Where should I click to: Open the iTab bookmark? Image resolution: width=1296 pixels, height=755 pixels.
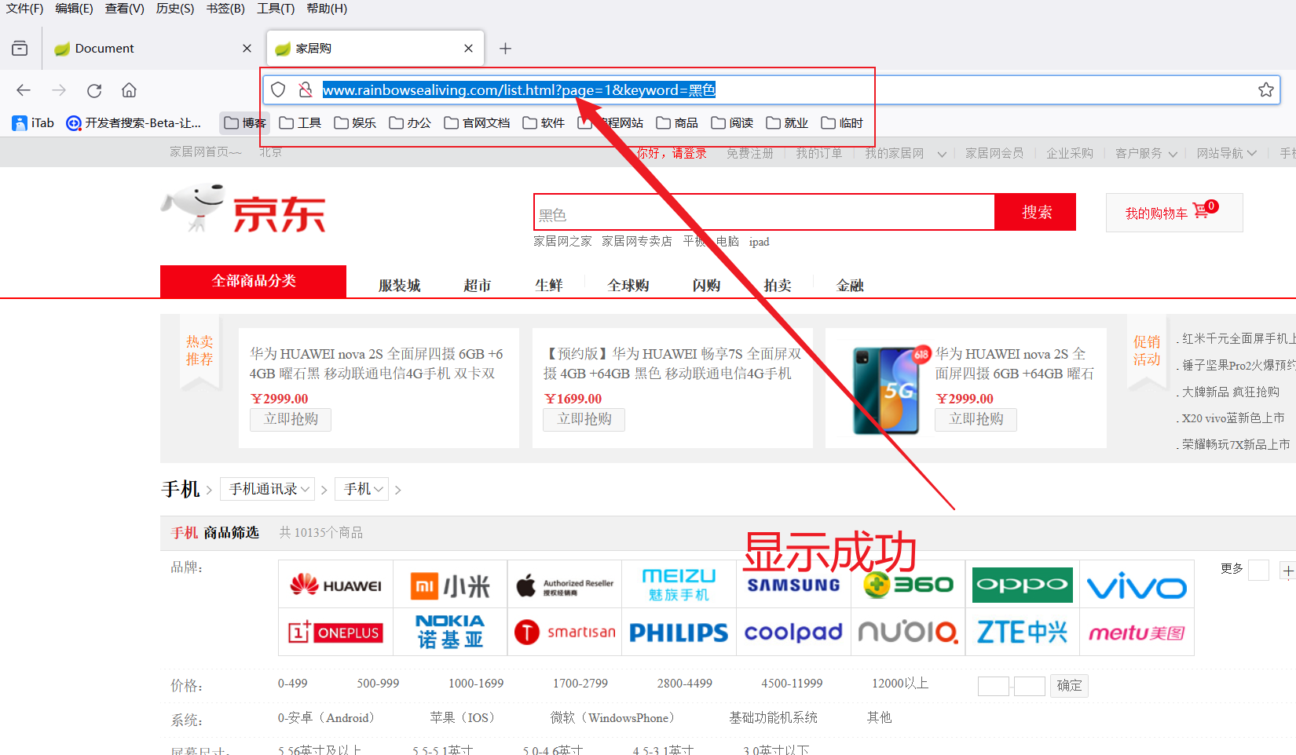[x=33, y=123]
